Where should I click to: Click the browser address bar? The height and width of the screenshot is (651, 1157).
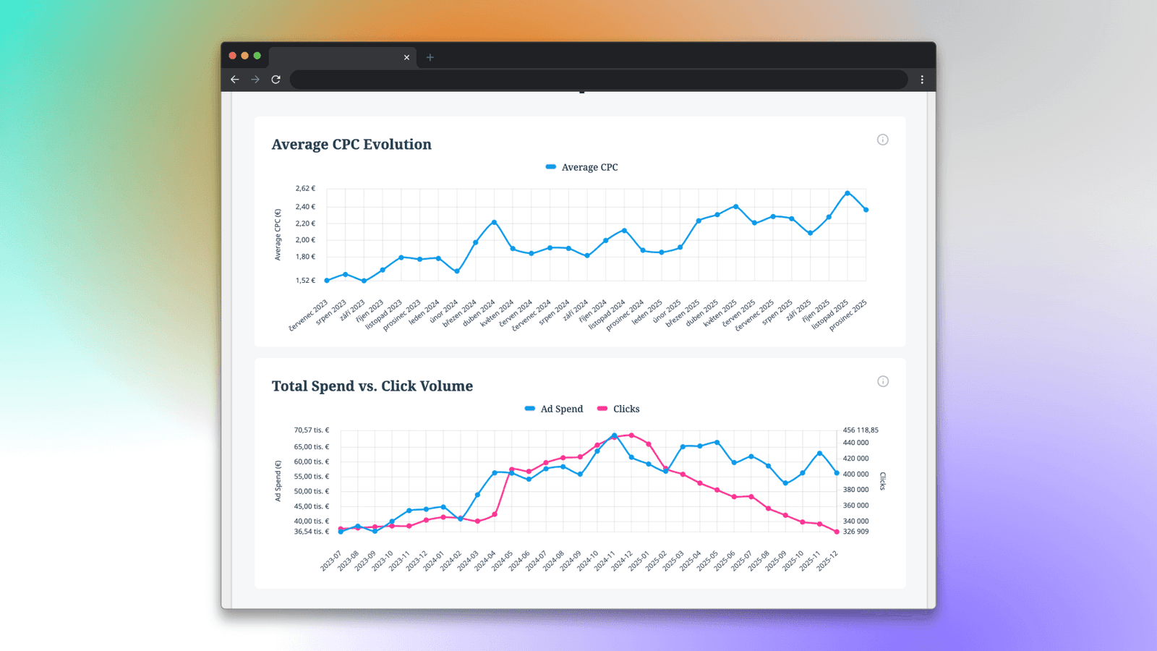(599, 80)
